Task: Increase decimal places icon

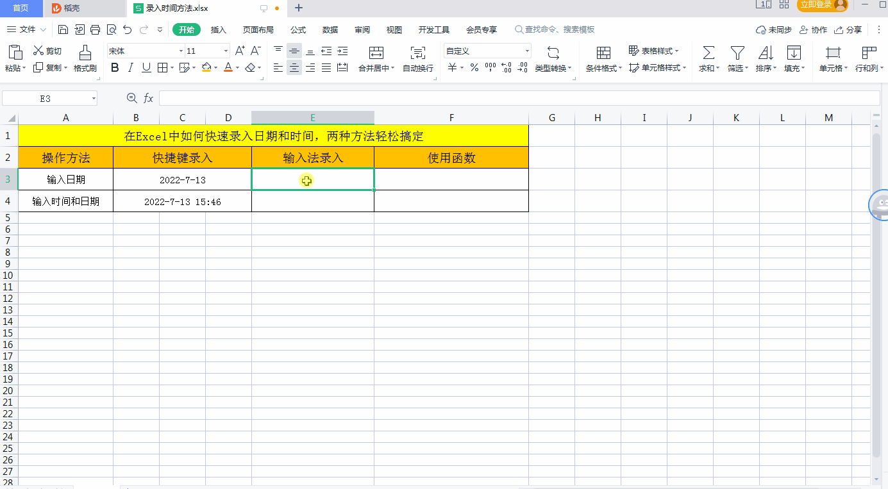Action: (507, 67)
